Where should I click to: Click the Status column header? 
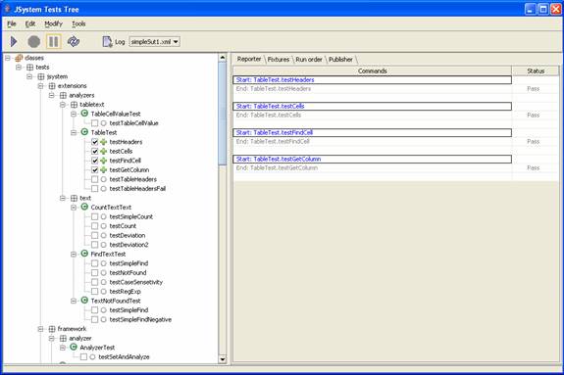click(x=536, y=70)
